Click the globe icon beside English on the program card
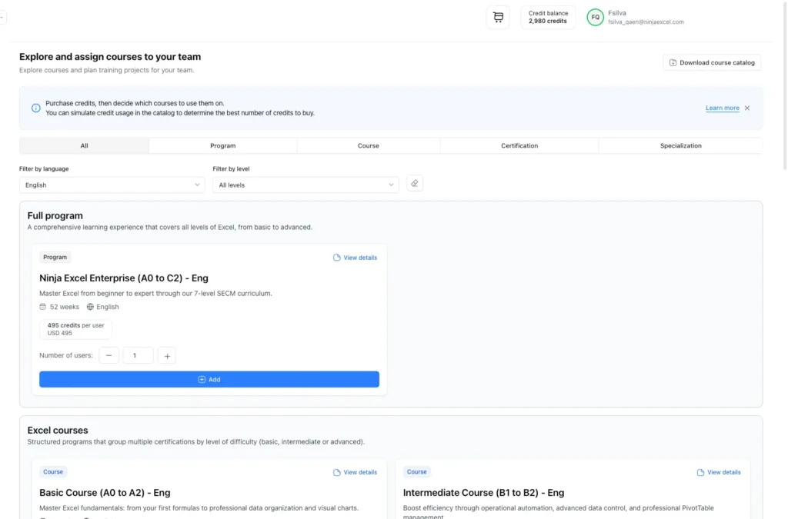The height and width of the screenshot is (519, 788). pos(91,306)
